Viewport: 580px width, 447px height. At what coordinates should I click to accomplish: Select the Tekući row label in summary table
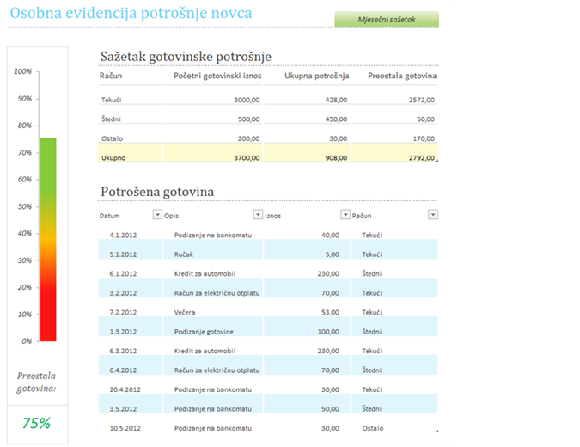112,100
